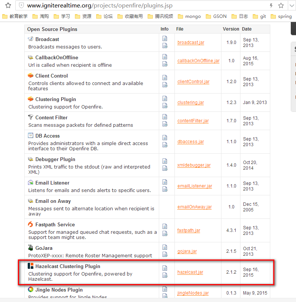The image size is (296, 302).
Task: Open the mongo bookmarks folder
Action: [189, 16]
